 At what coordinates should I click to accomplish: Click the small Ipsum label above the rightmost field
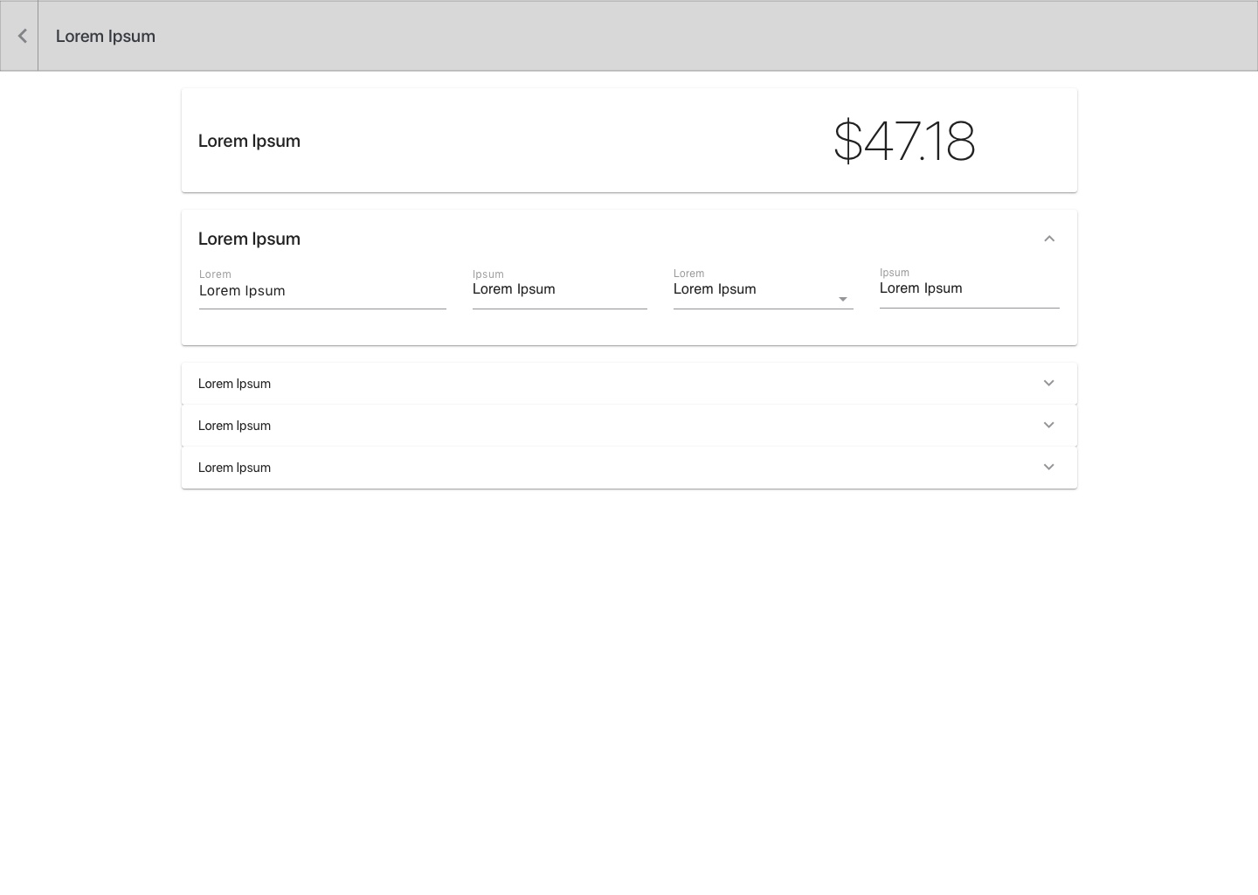(x=894, y=273)
